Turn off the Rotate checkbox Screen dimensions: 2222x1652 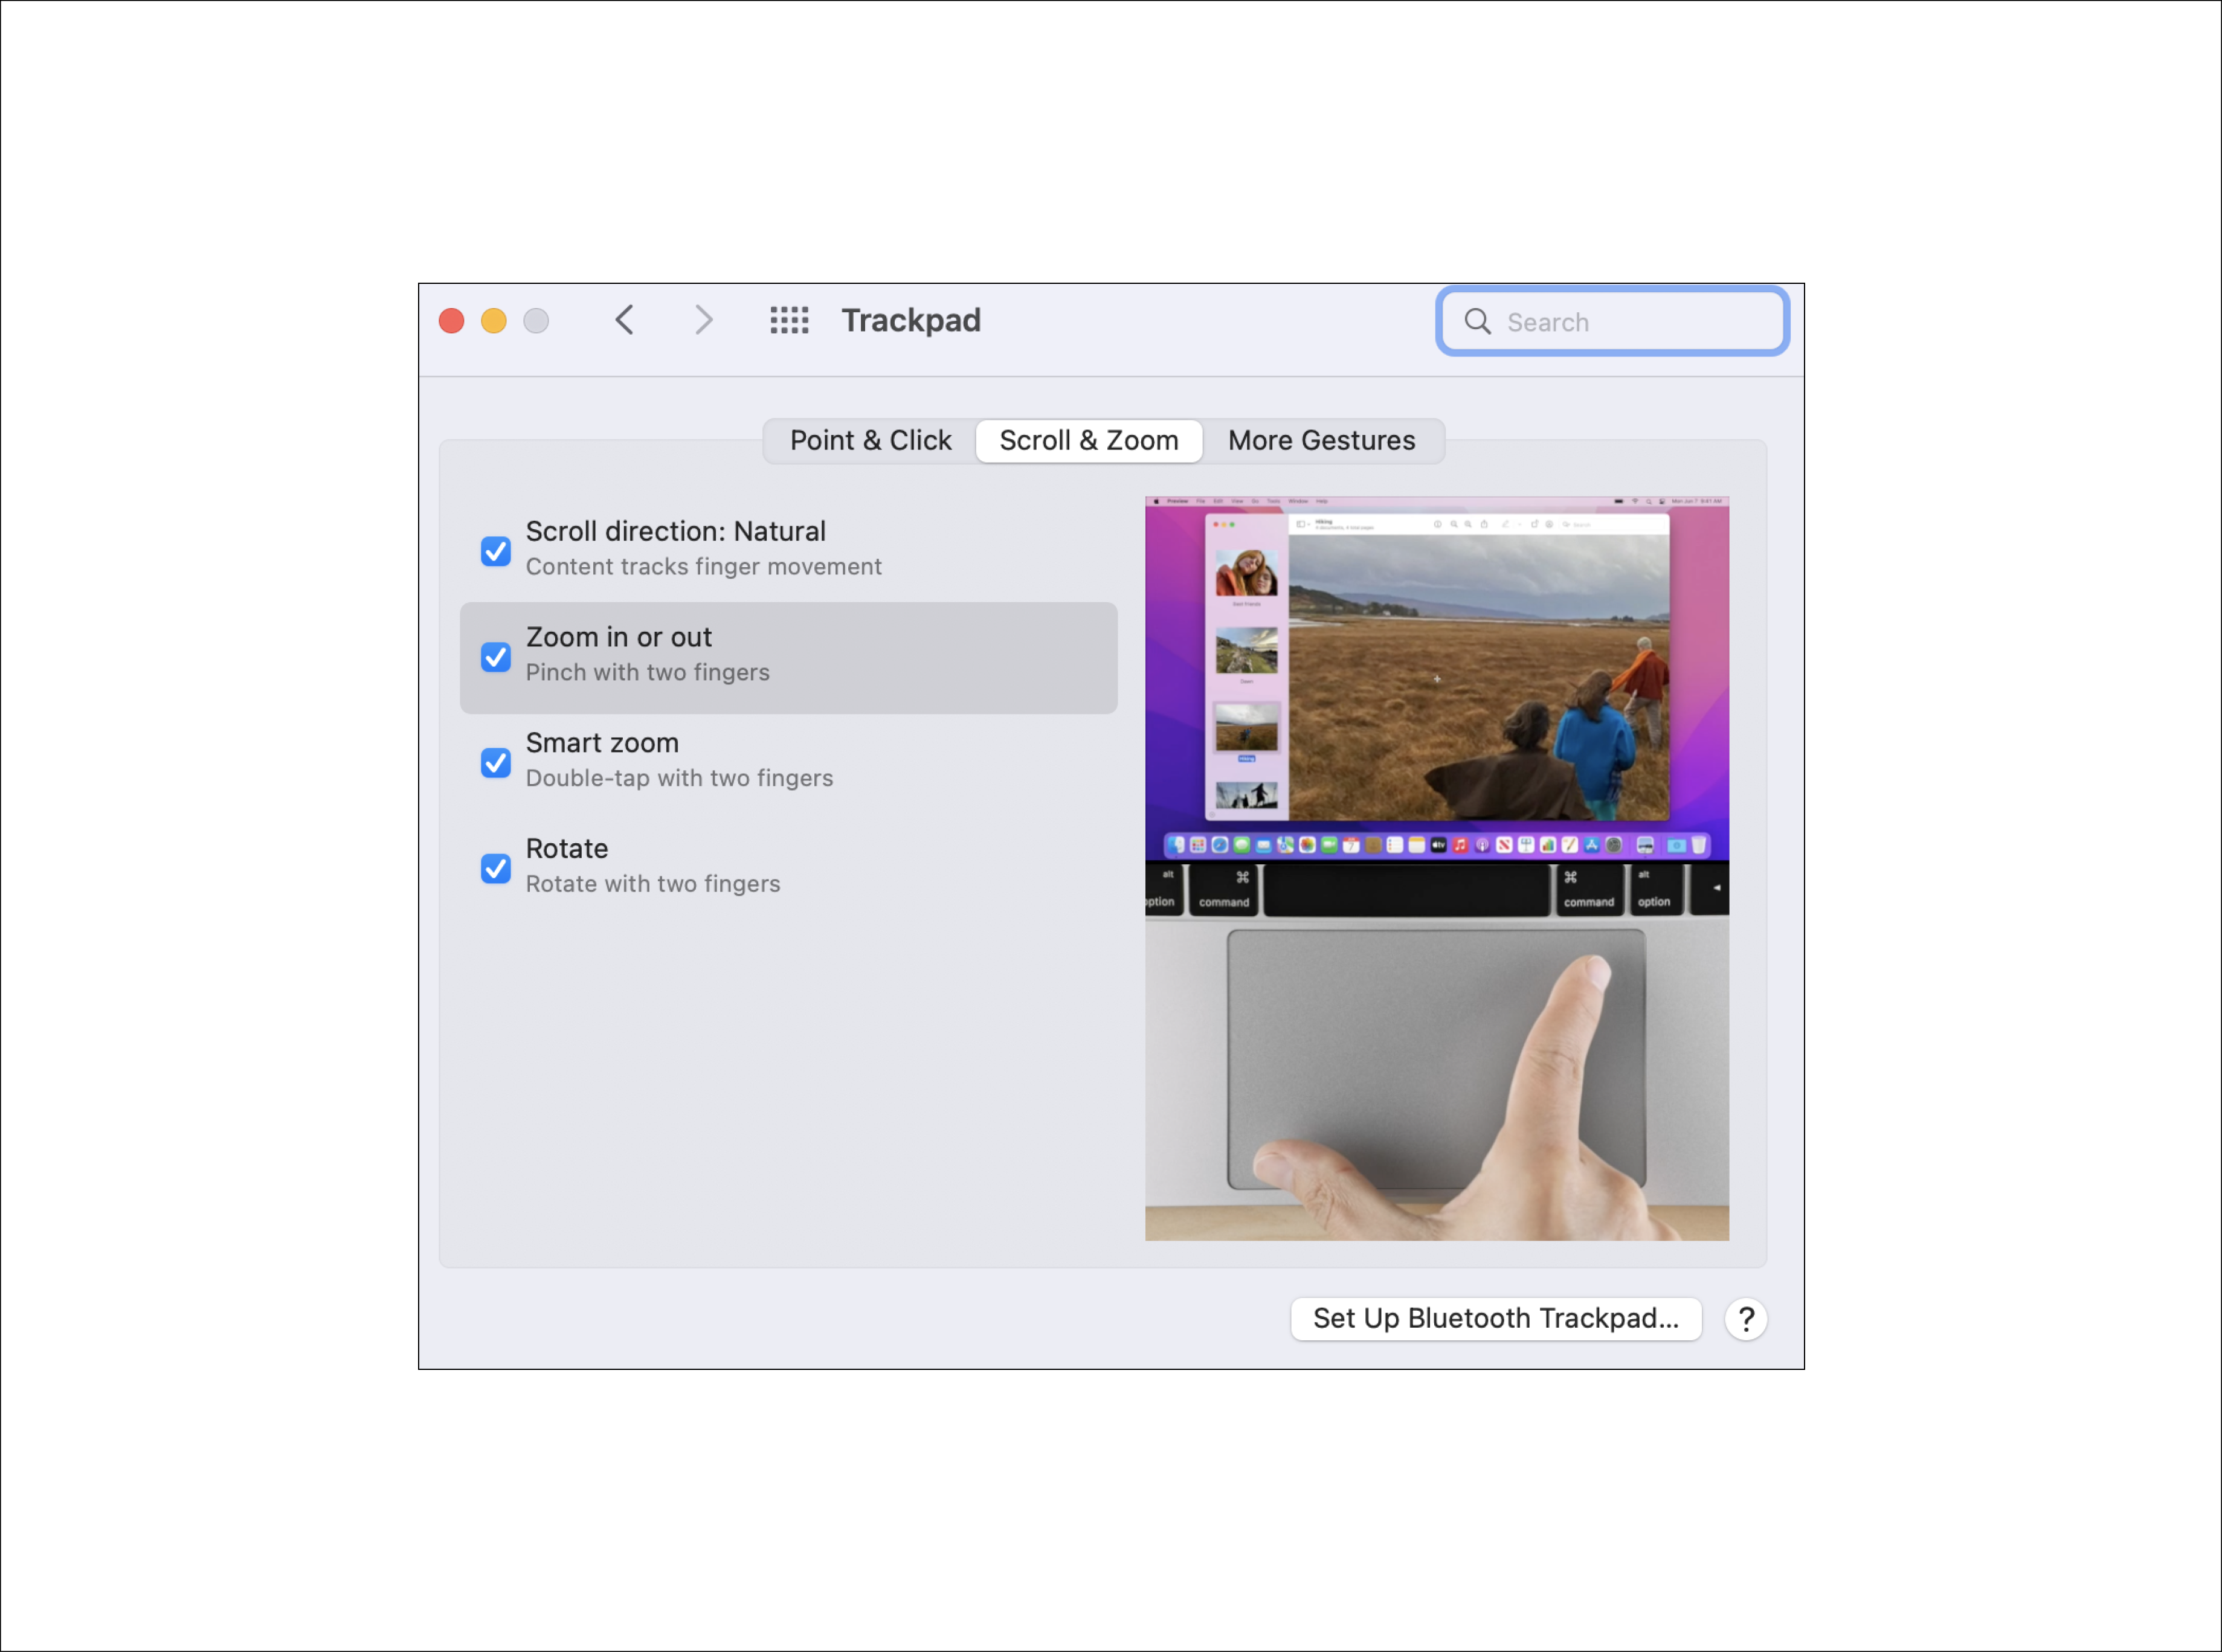click(x=496, y=868)
